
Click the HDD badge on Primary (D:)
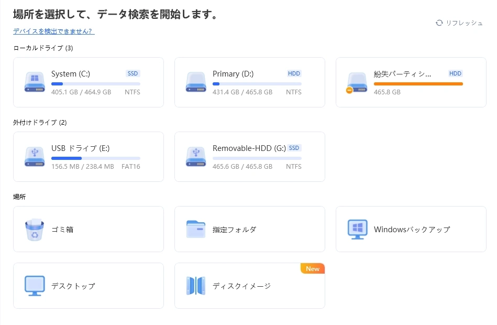(294, 73)
